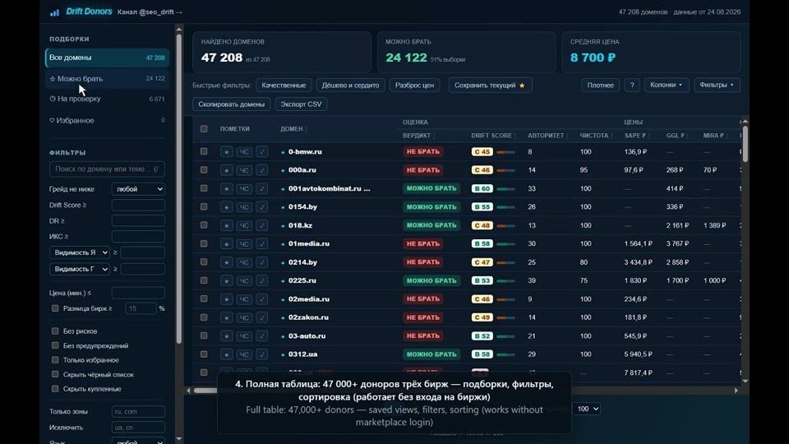Click the question mark help button

pyautogui.click(x=632, y=85)
